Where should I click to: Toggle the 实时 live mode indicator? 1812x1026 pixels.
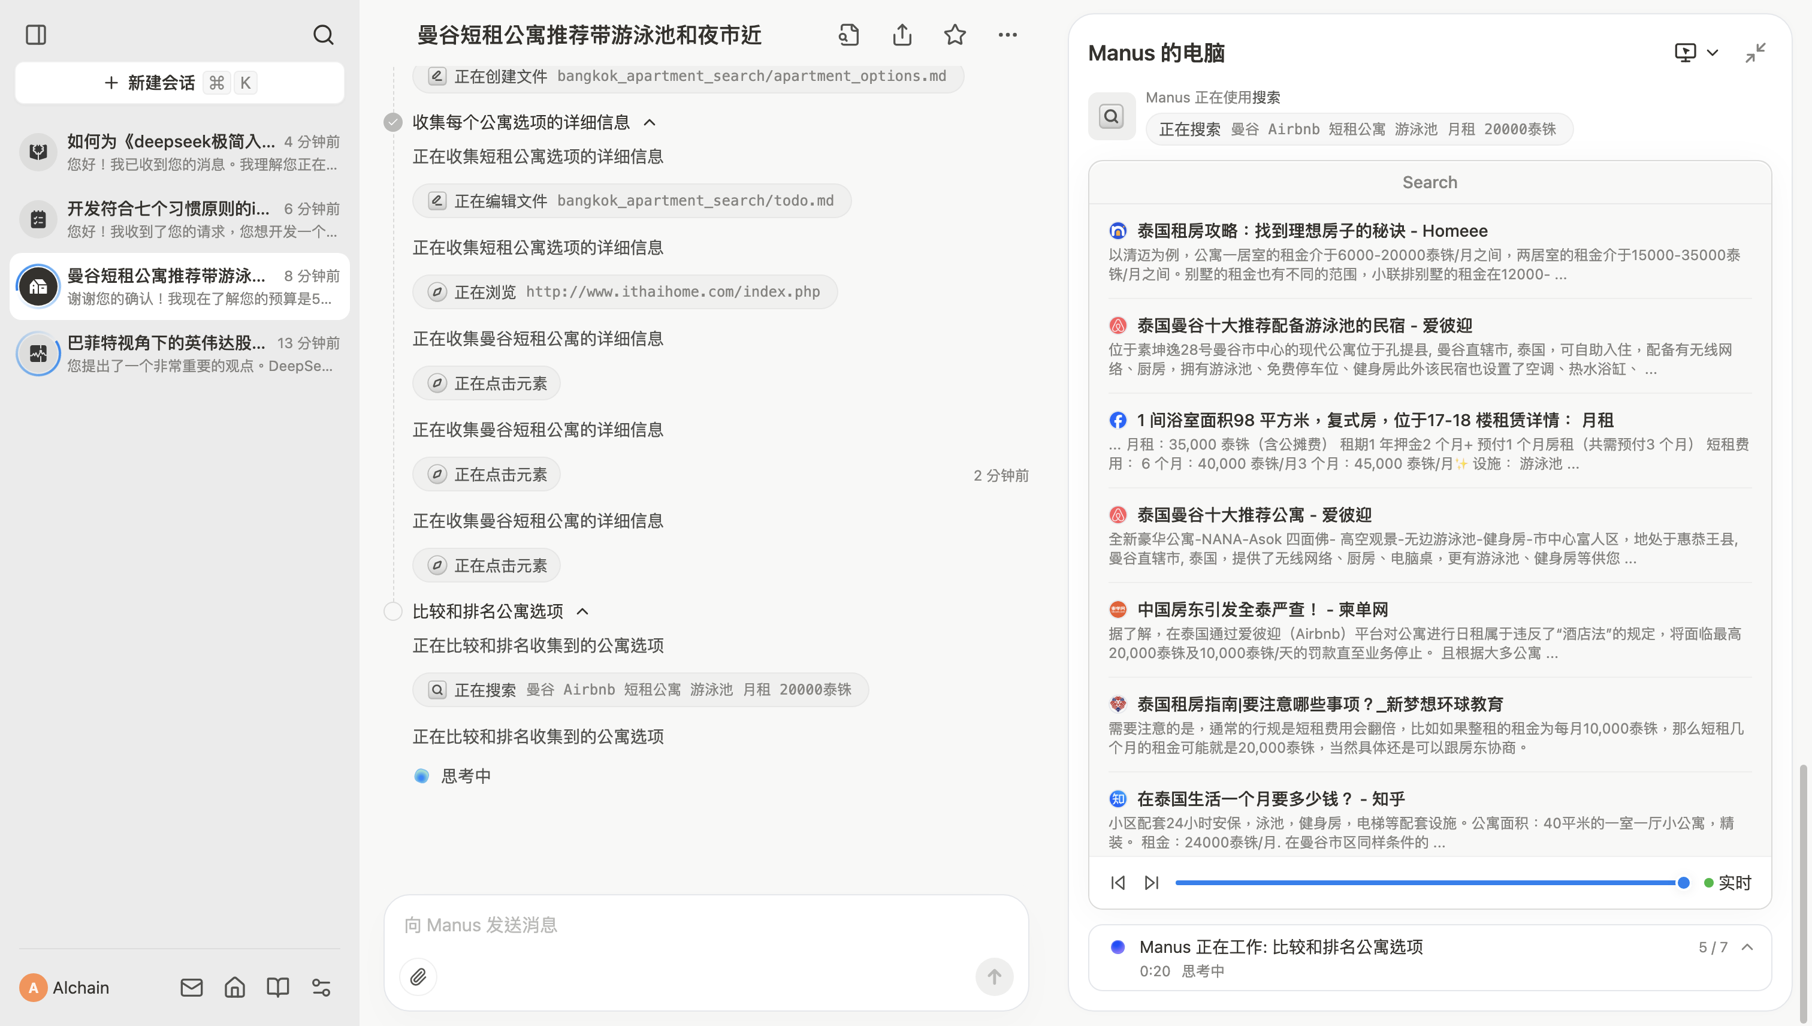pos(1728,882)
